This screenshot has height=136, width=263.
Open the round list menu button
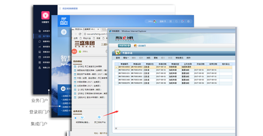click(64, 32)
